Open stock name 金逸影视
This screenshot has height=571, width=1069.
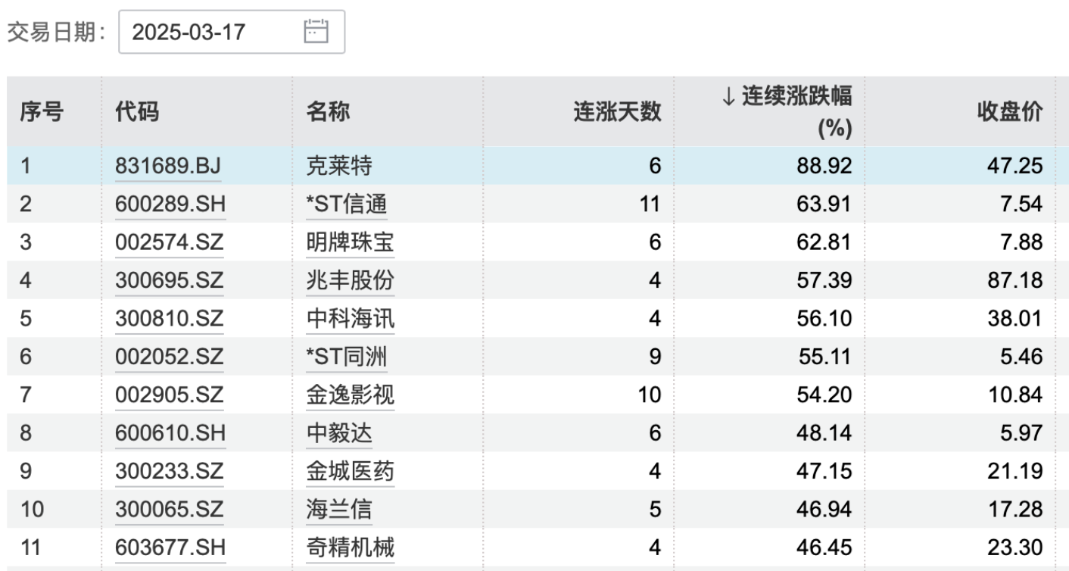350,395
